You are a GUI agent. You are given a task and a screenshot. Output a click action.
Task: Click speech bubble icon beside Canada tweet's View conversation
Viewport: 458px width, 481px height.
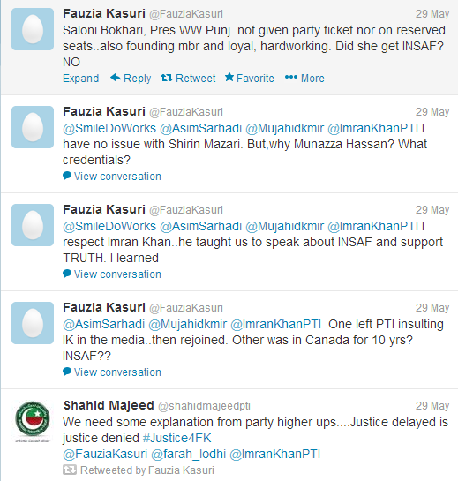(67, 372)
